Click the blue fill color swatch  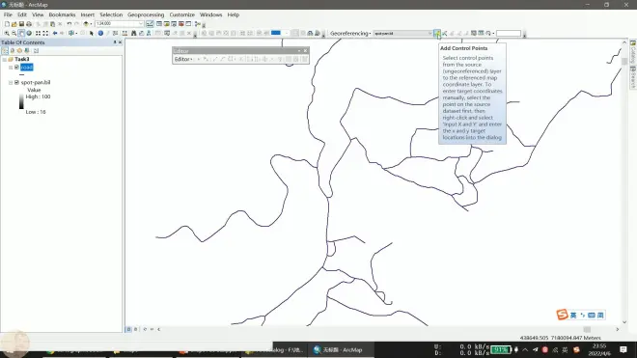click(276, 33)
